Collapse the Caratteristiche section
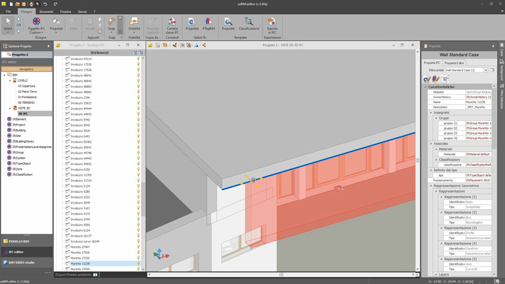 [x=425, y=87]
